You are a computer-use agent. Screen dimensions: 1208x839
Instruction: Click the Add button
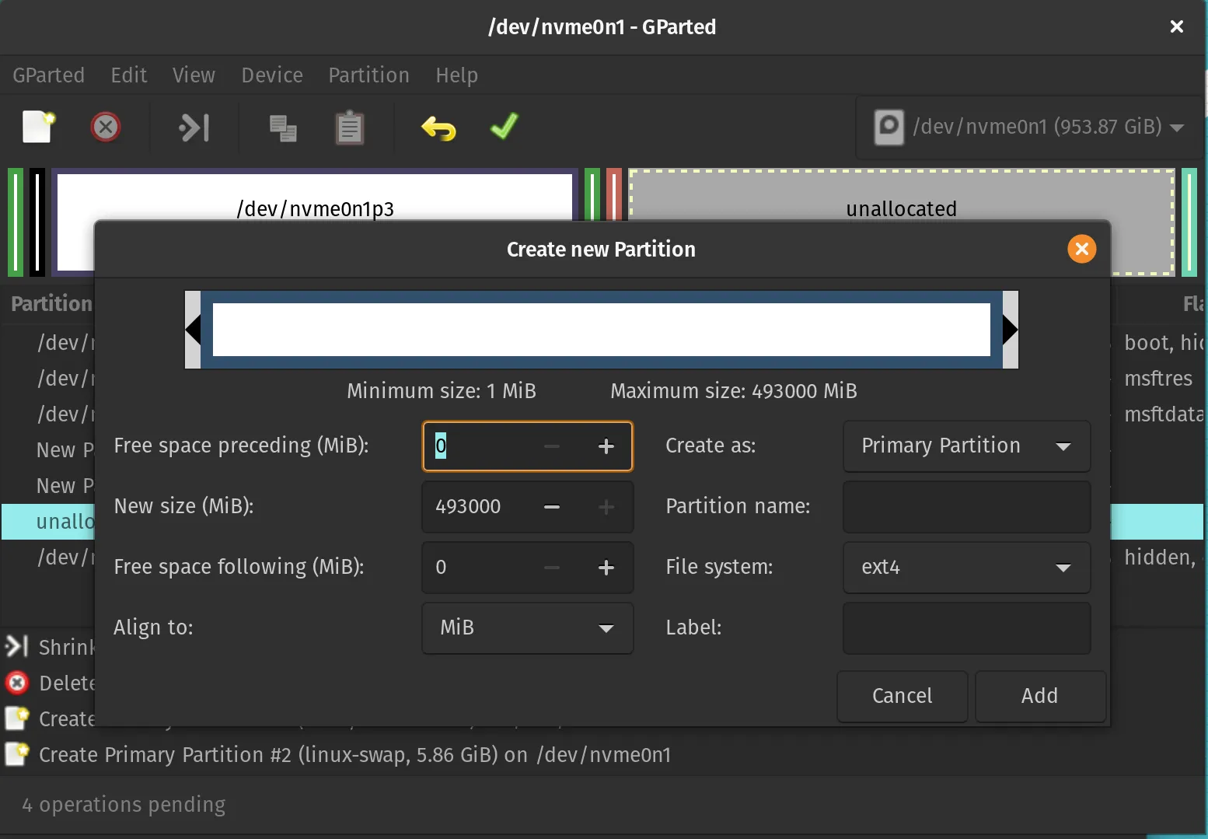pos(1040,696)
